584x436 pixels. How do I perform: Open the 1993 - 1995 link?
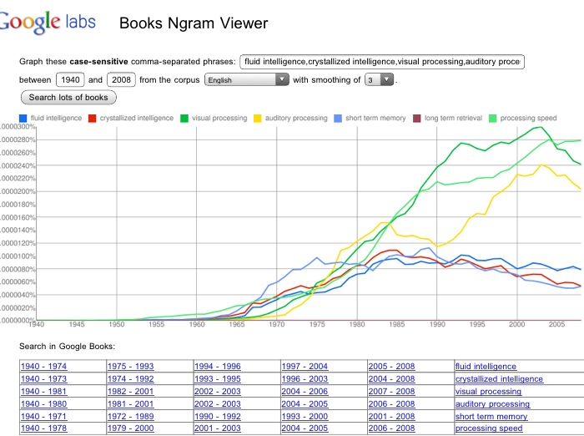click(x=218, y=379)
